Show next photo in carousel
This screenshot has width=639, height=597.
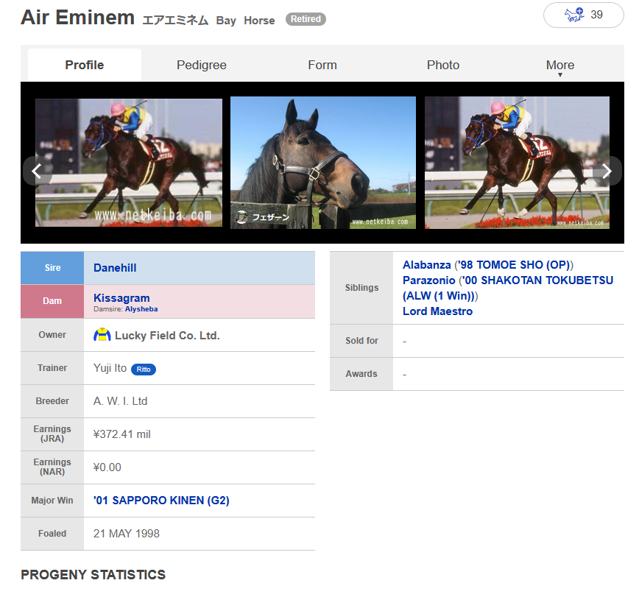tap(607, 171)
